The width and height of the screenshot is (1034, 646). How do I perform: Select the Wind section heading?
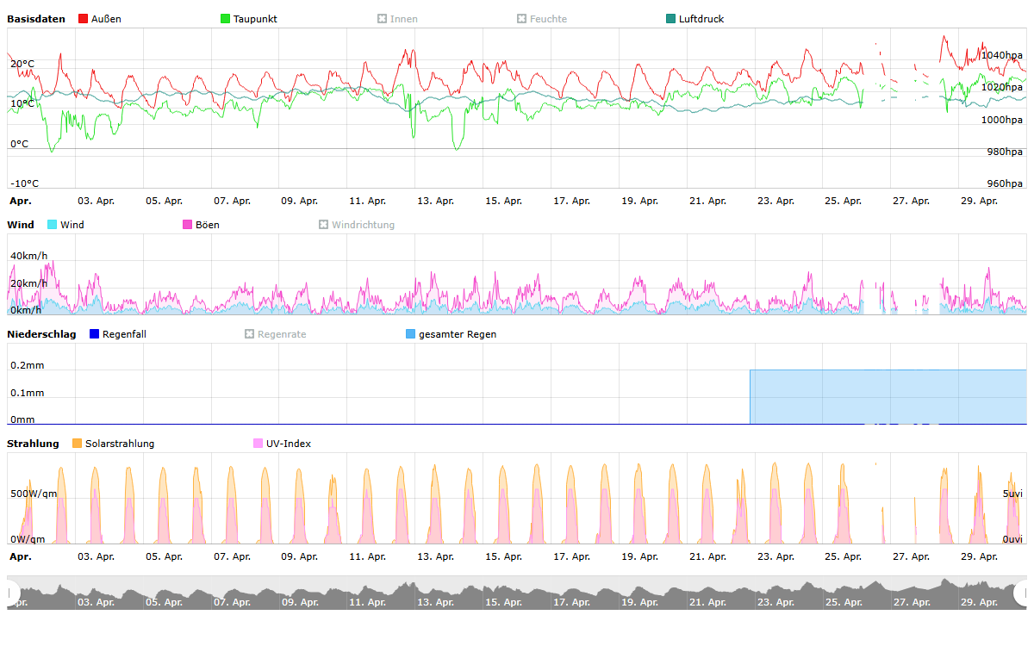(21, 225)
